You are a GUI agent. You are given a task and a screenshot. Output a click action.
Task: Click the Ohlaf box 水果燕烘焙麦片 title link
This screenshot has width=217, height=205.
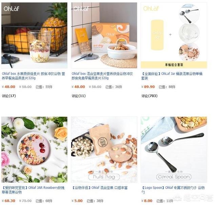pyautogui.click(x=33, y=76)
